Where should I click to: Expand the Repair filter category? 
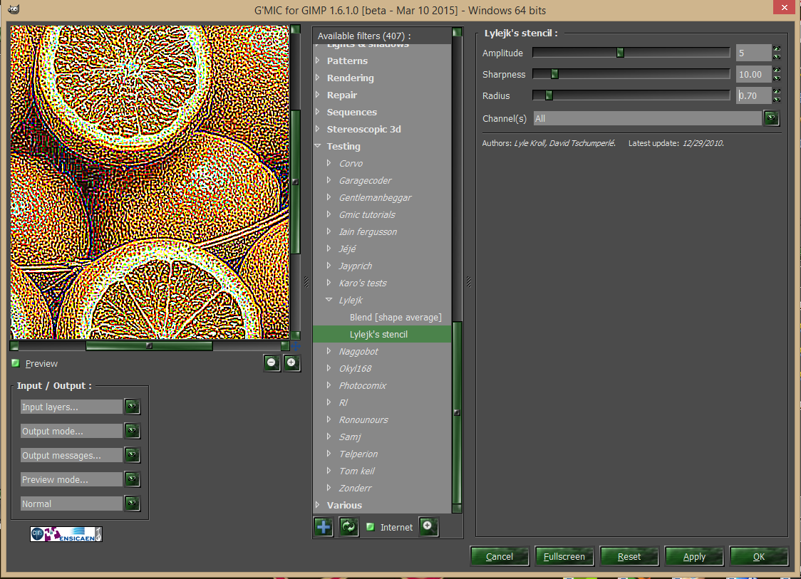318,95
